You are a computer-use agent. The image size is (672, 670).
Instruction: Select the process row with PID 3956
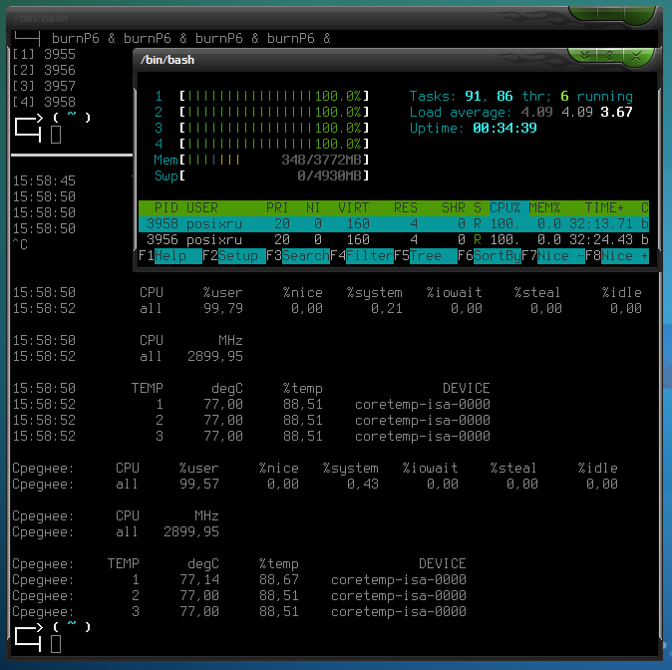click(x=394, y=239)
